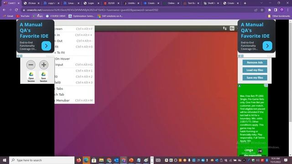Switch to the Login browser tab
This screenshot has height=164, width=292.
pyautogui.click(x=91, y=3)
